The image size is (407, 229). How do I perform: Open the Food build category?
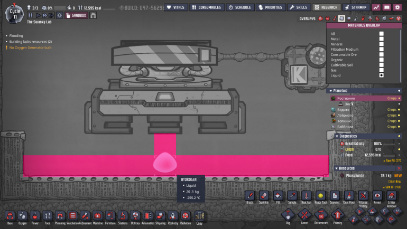click(x=48, y=217)
